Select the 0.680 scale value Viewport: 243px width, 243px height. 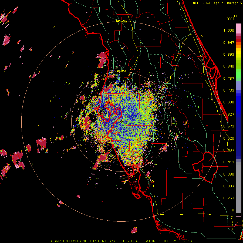pos(229,102)
